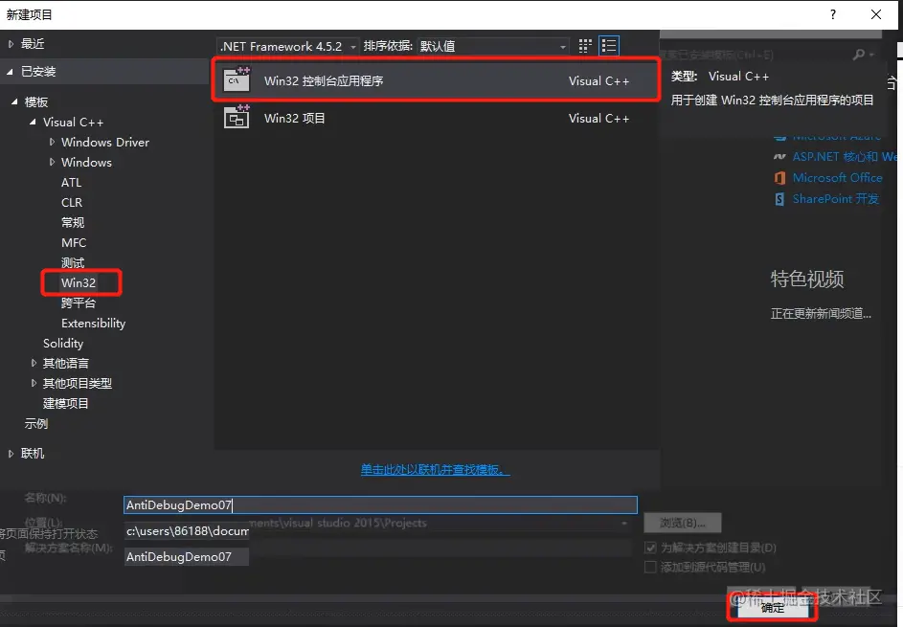
Task: Open SharePoint 开发 link in background window
Action: pyautogui.click(x=836, y=199)
